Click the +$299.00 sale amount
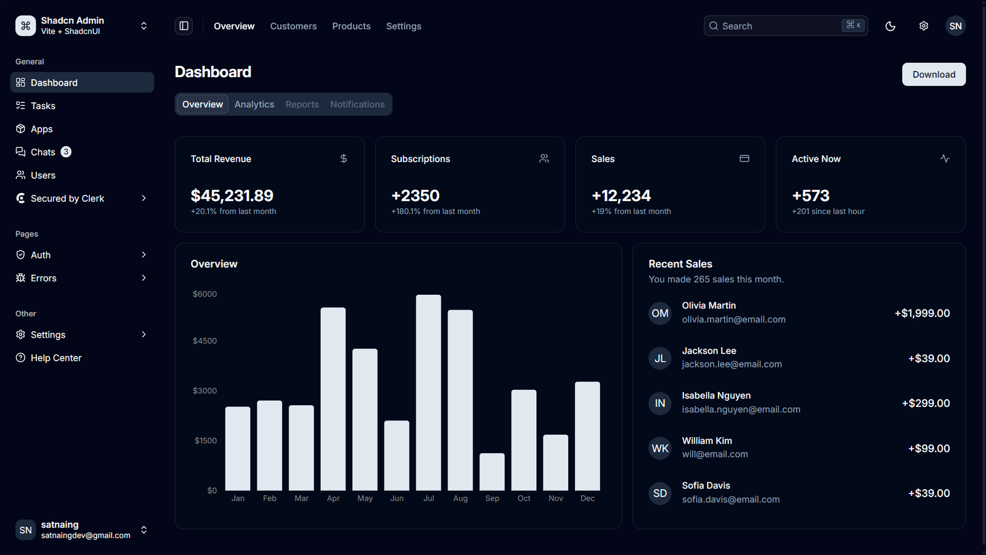 (x=926, y=403)
